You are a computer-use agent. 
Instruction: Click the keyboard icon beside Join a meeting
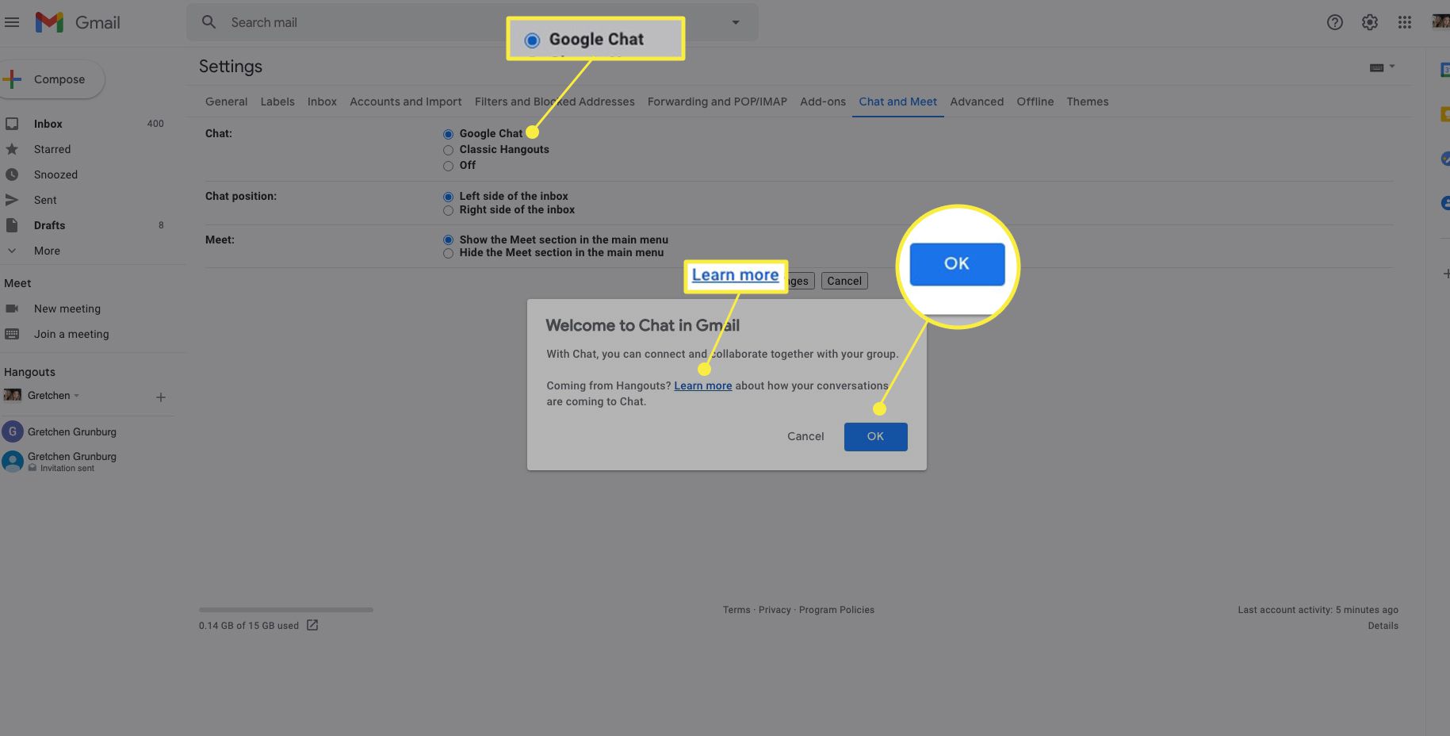pos(12,334)
